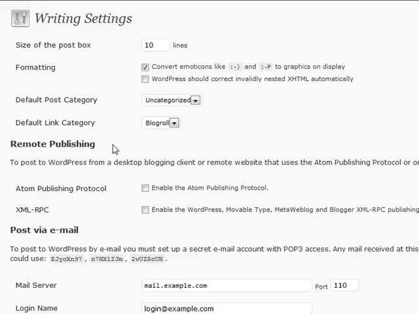419x314 pixels.
Task: Enable correcting invalidly nested XHTML
Action: coord(145,79)
